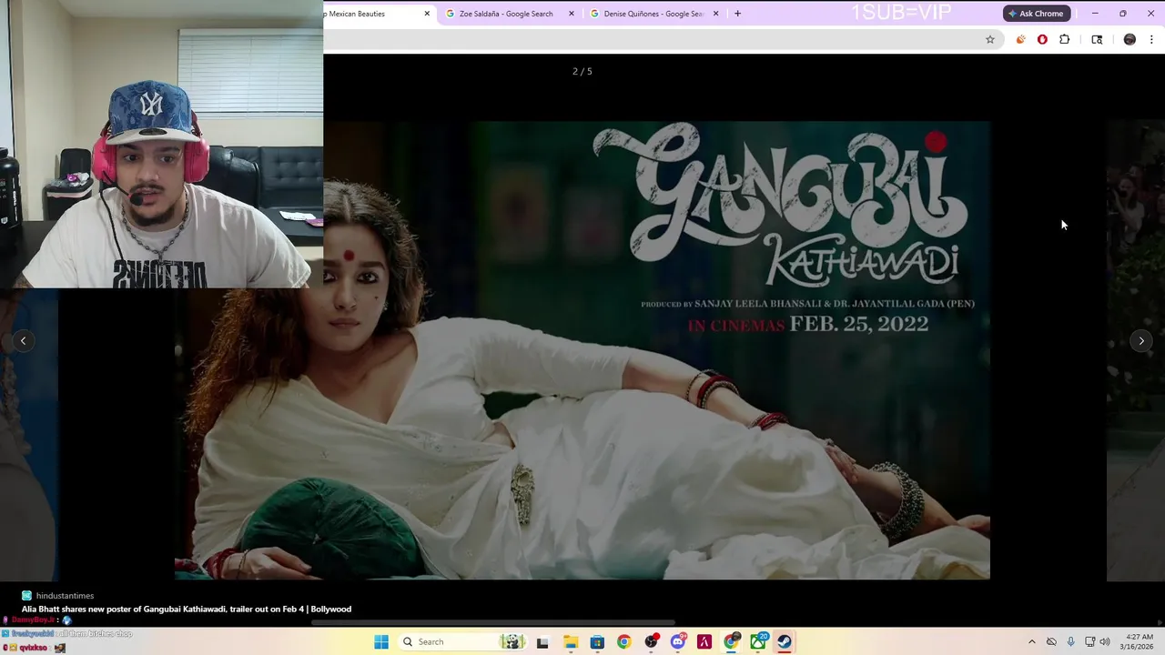Viewport: 1165px width, 655px height.
Task: Open the red A app on taskbar
Action: [704, 642]
